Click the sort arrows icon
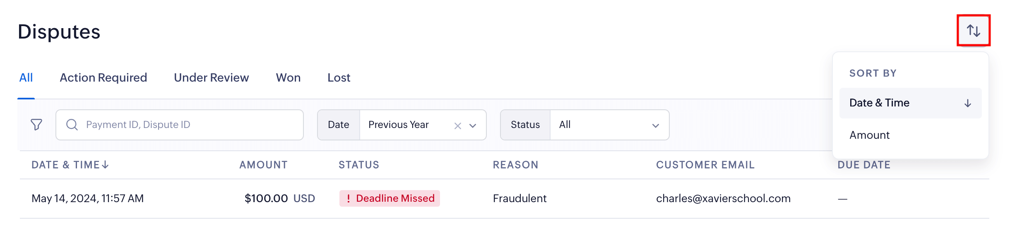The height and width of the screenshot is (251, 1010). [973, 31]
